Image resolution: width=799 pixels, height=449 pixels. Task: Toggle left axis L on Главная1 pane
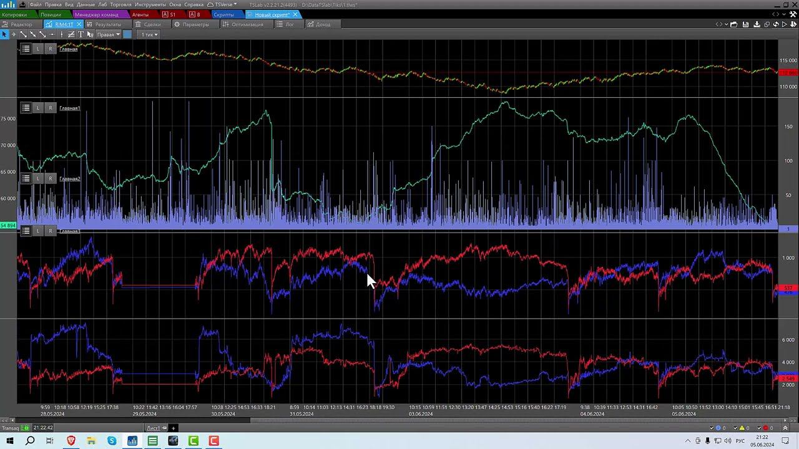point(38,108)
